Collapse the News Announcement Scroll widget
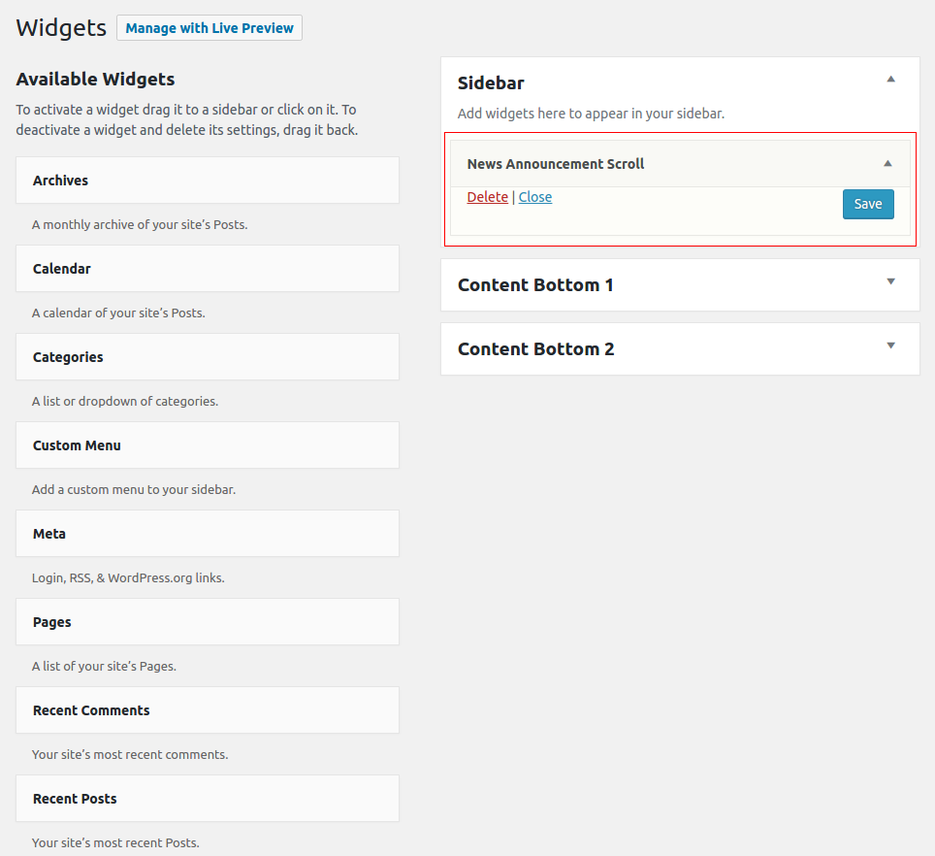935x856 pixels. coord(887,163)
